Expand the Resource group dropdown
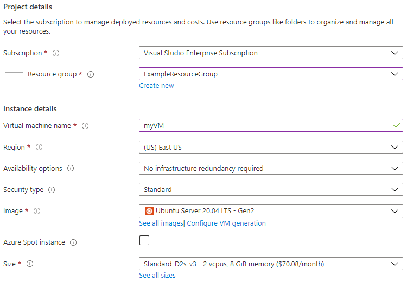This screenshot has height=281, width=407. click(x=271, y=74)
